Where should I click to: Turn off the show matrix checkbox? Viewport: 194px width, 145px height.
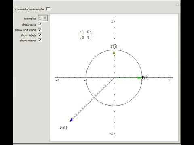point(40,40)
